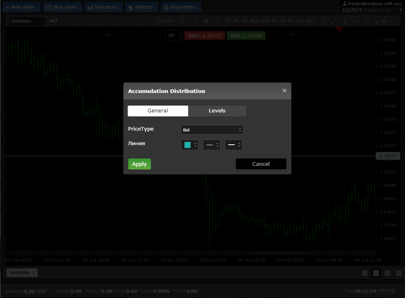
Task: Switch to the General tab
Action: [158, 111]
